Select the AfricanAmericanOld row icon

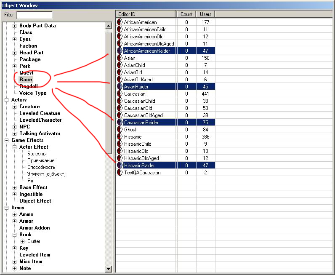coord(120,36)
